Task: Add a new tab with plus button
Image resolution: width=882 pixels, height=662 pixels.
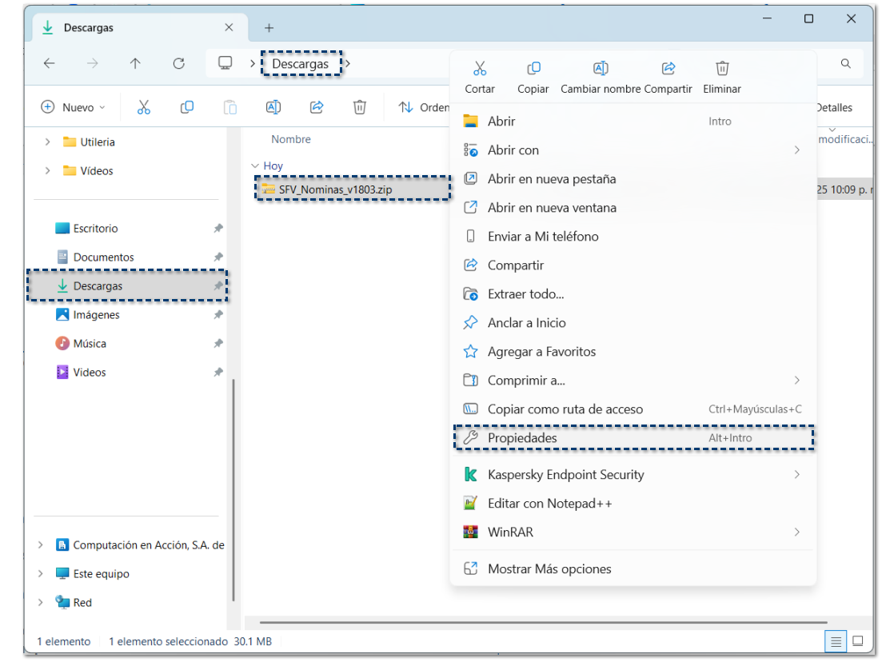Action: point(269,28)
